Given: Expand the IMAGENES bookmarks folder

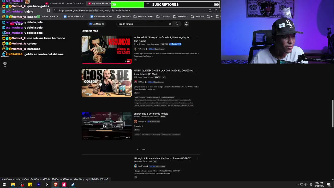Looking at the screenshot, I should 180,16.
